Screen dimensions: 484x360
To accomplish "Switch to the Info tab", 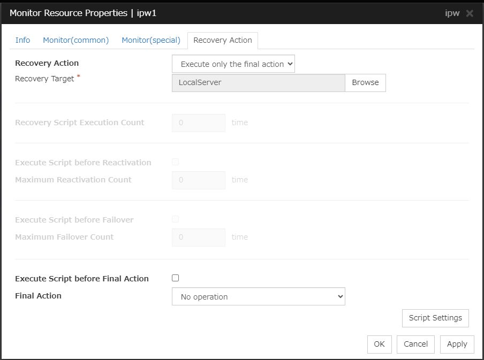I will tap(22, 40).
